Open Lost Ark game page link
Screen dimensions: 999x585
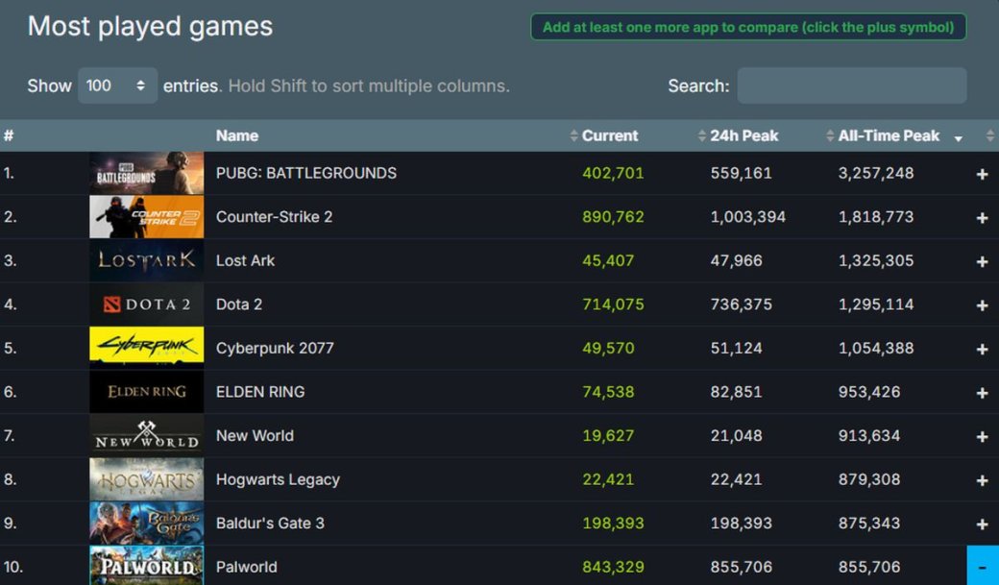pos(245,260)
